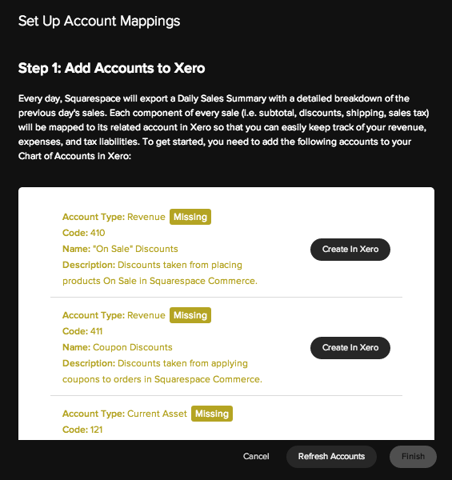This screenshot has height=480, width=452.
Task: Create the "On Sale" Discounts account in Xero
Action: [x=350, y=250]
